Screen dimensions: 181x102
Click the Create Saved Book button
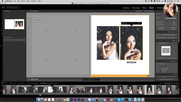click(149, 11)
